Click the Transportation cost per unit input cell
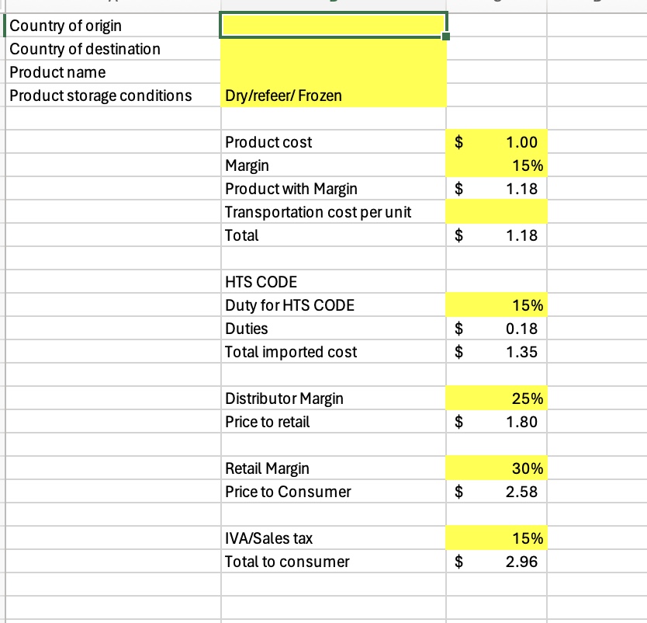Screen dimensions: 647x623 point(496,212)
